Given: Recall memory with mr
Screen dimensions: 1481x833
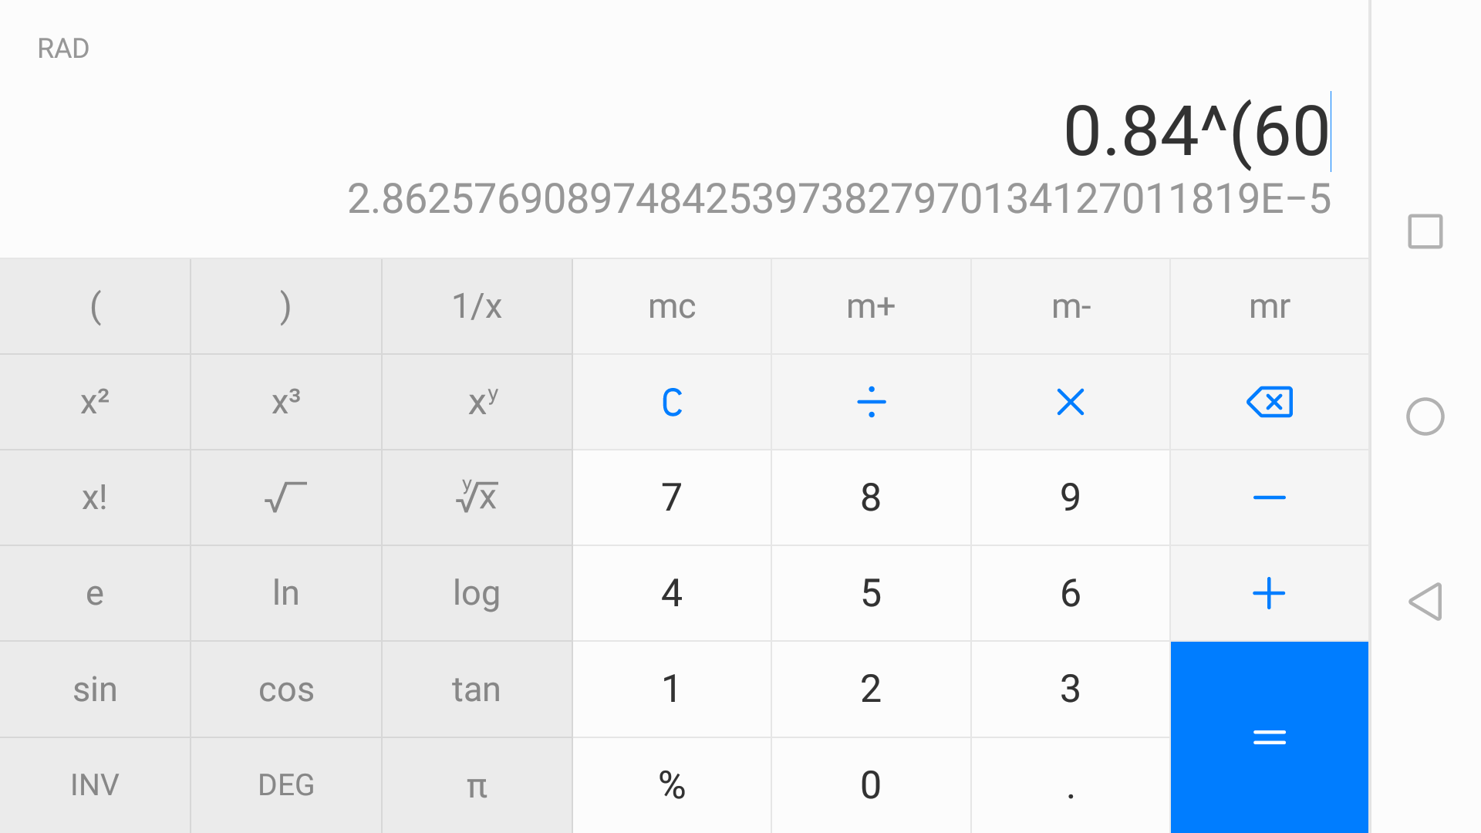Looking at the screenshot, I should 1270,306.
